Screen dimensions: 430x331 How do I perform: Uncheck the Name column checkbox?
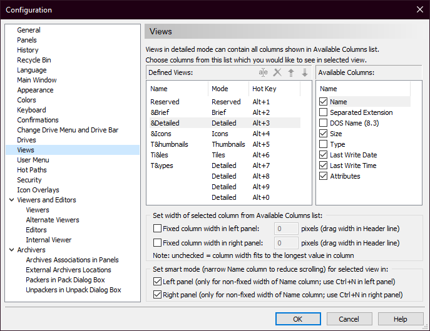(324, 102)
